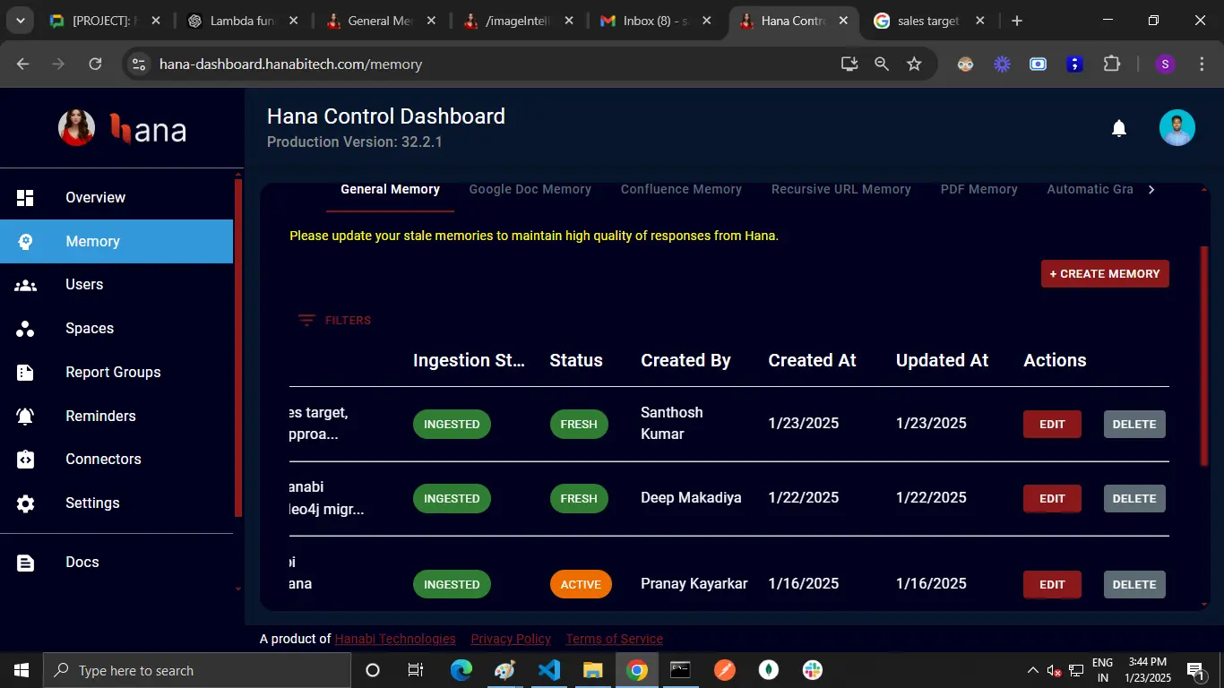Launch Postman from the taskbar
1224x688 pixels.
click(725, 670)
